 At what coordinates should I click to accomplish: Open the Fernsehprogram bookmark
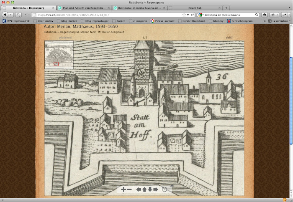coord(240,21)
